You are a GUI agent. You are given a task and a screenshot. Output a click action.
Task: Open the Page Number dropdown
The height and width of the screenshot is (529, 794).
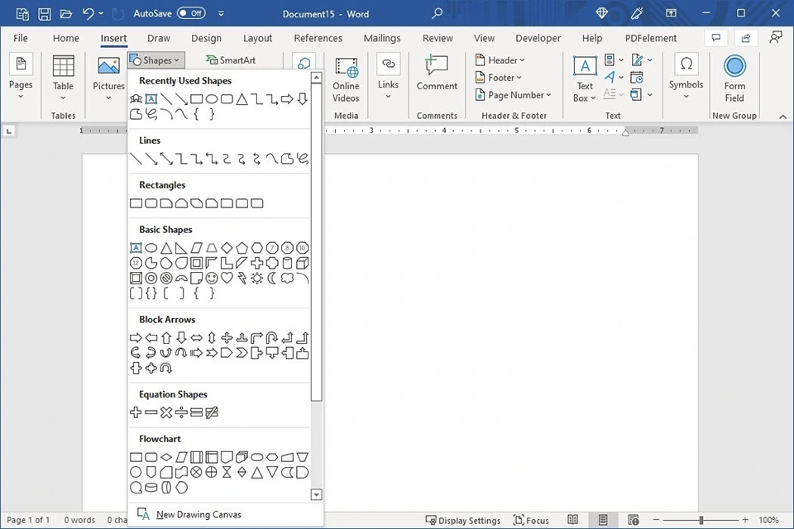[514, 95]
